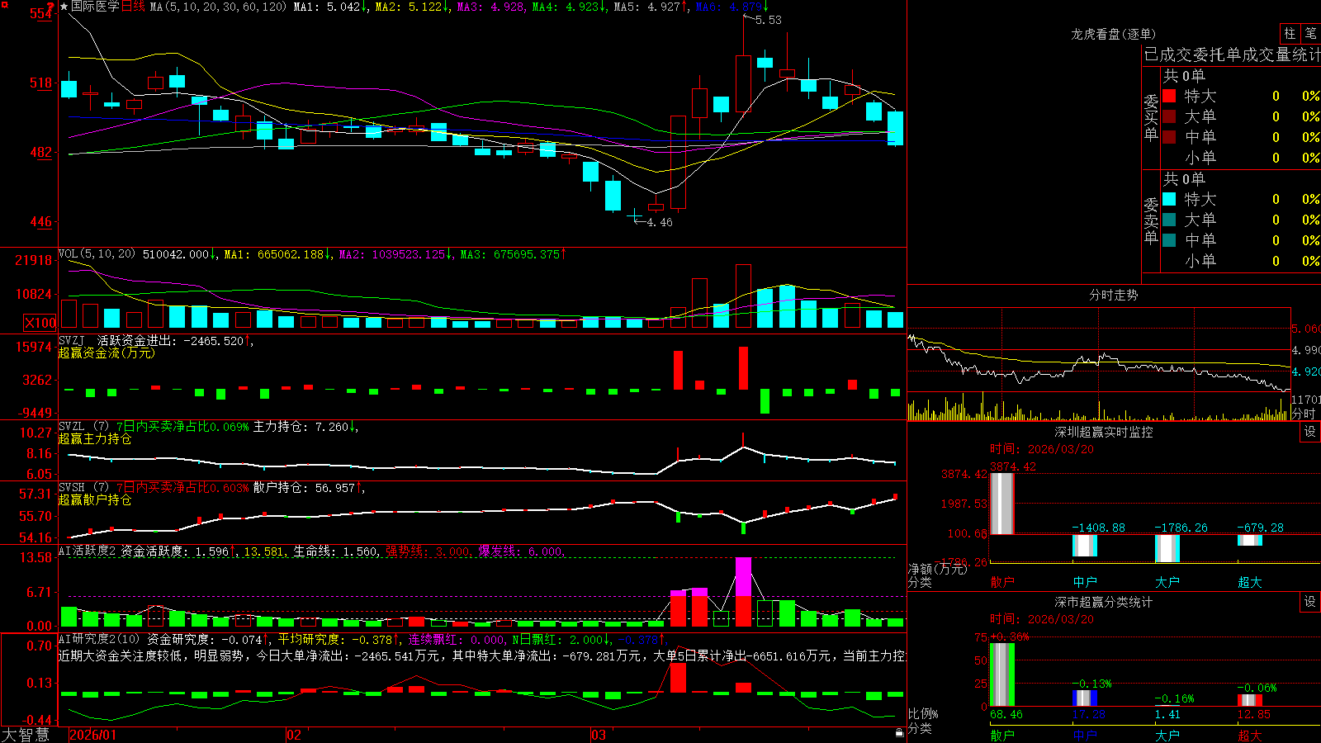Viewport: 1321px width, 743px height.
Task: Click the 委卖单 vertical label
Action: click(1151, 220)
